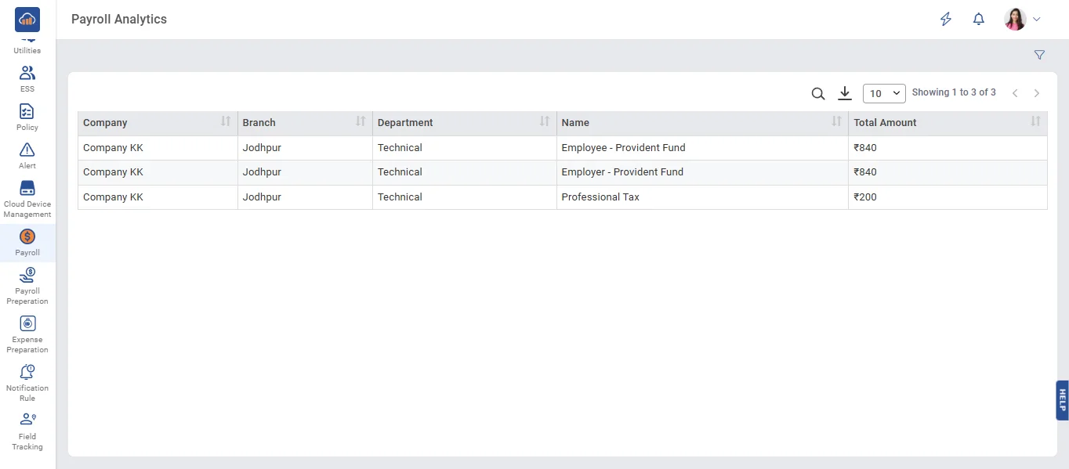Open the ESS module in sidebar
This screenshot has width=1069, height=469.
pos(27,74)
